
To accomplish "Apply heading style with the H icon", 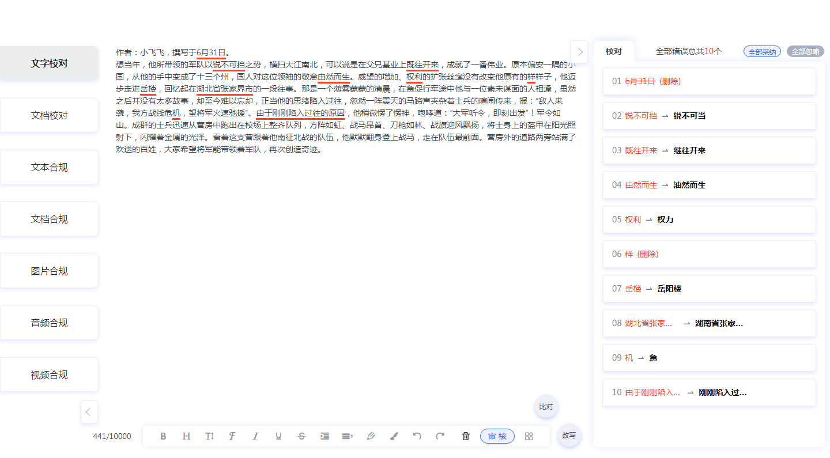I will click(186, 436).
